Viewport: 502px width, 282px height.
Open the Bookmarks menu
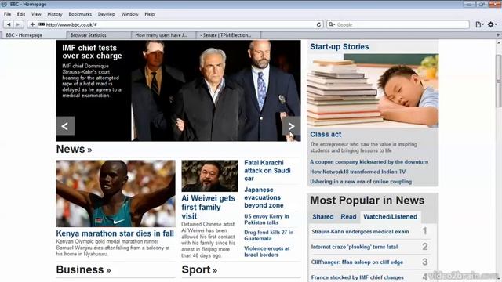[80, 14]
